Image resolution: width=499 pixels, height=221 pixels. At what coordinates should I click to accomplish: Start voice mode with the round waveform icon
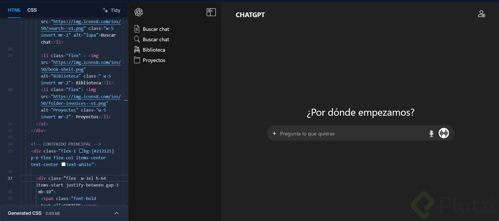point(444,133)
